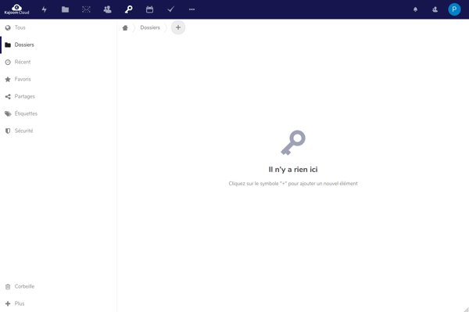Open the Photos gallery app icon
The width and height of the screenshot is (469, 312).
tap(86, 9)
